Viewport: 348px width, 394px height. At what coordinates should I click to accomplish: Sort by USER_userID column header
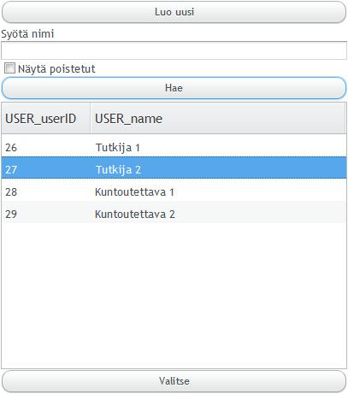[46, 118]
